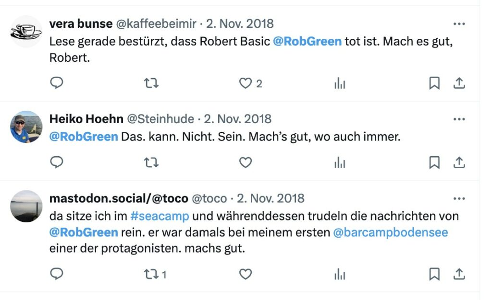
Task: Retweet the @toco post with 1 retweet
Action: pos(155,274)
